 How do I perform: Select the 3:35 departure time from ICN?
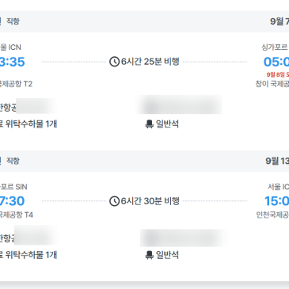(x=12, y=62)
